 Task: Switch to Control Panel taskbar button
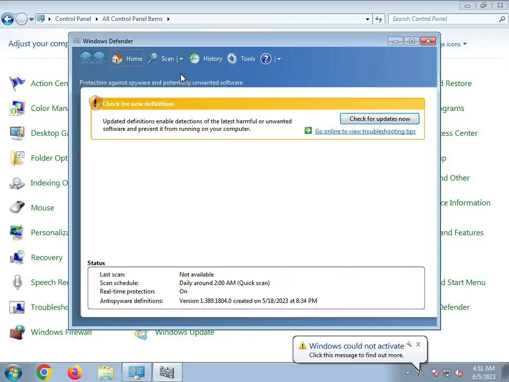tap(136, 372)
